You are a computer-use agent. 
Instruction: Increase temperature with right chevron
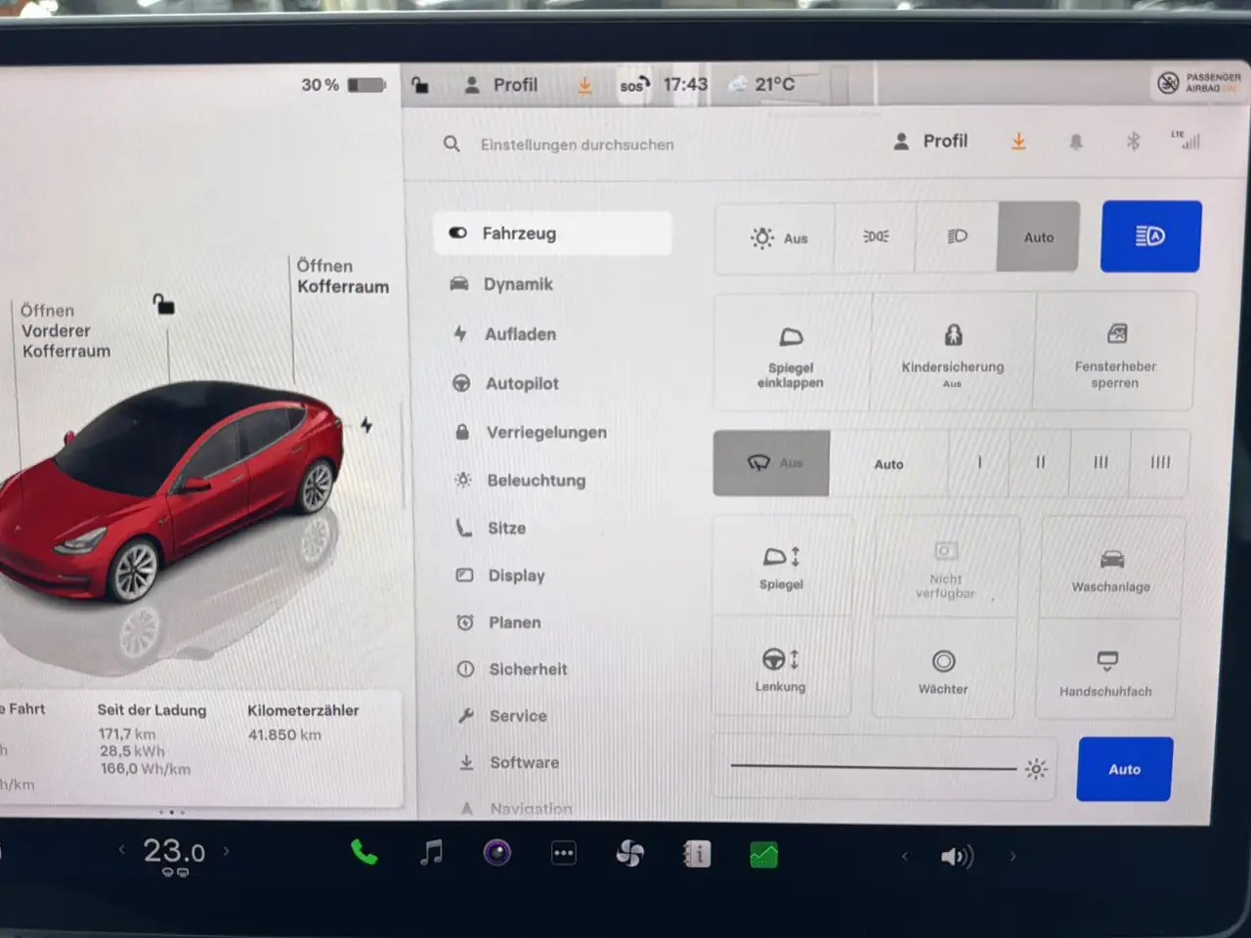point(227,851)
